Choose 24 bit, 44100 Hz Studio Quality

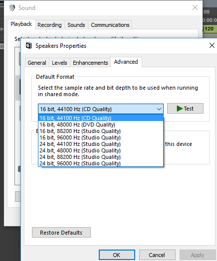(x=101, y=144)
